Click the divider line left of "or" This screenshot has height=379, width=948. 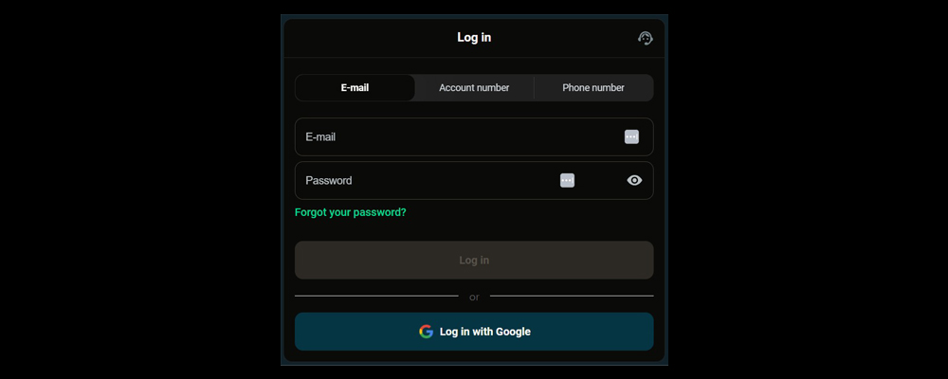point(376,297)
